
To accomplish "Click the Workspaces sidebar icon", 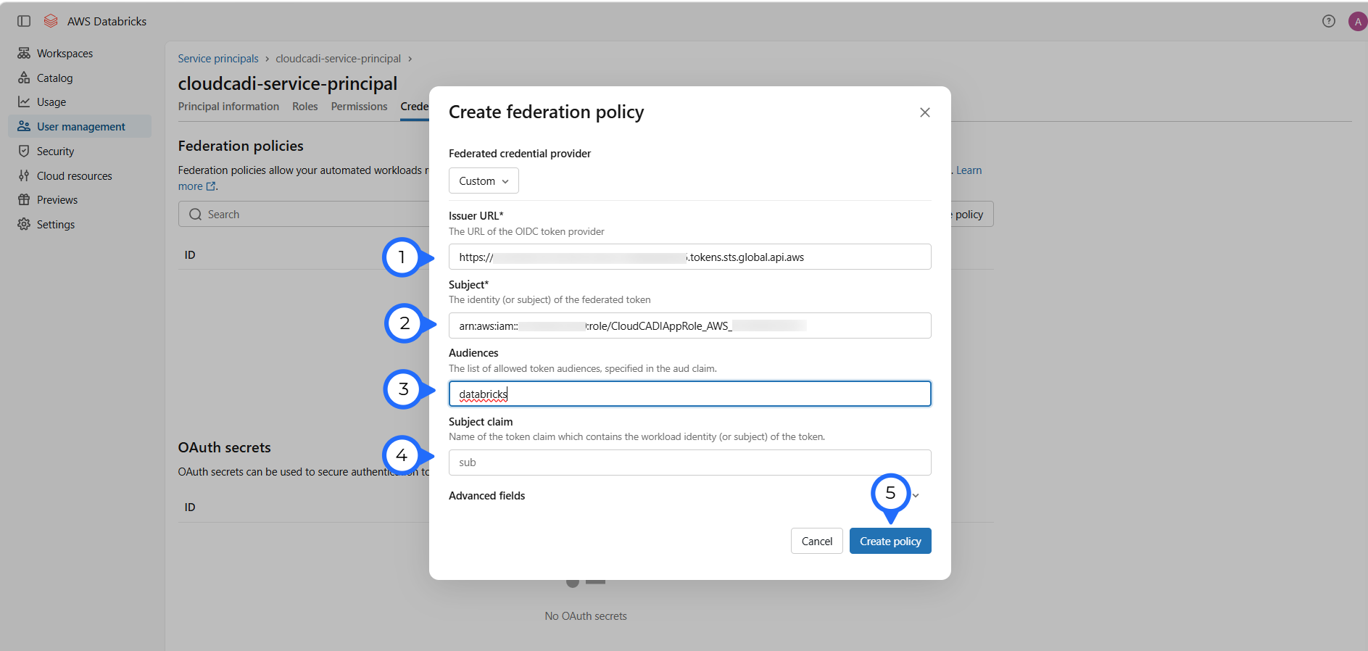I will point(24,53).
